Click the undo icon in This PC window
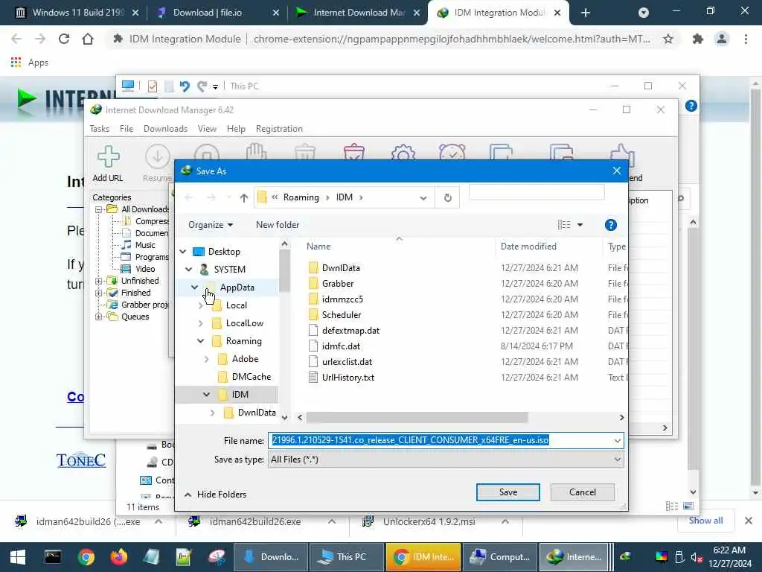 point(185,86)
